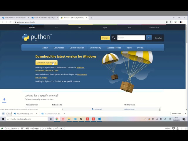Go to PyPI in top bar
The image size is (188, 141).
coord(105,27)
